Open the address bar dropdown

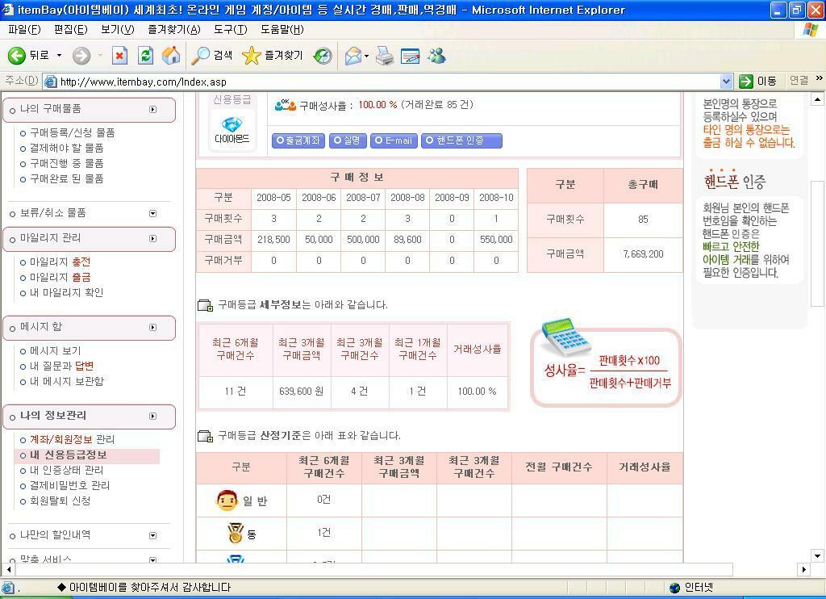[727, 82]
